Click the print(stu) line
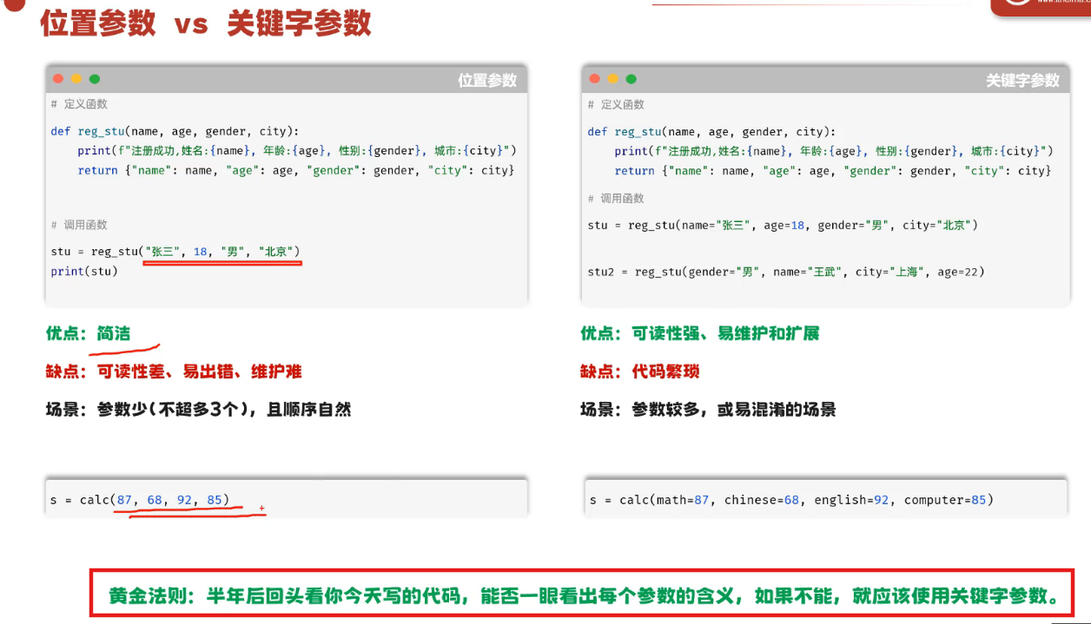The height and width of the screenshot is (624, 1091). (x=84, y=271)
